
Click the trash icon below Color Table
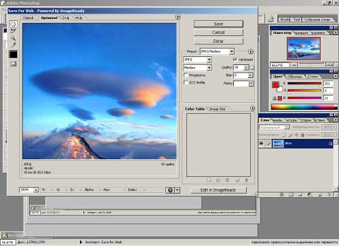(x=246, y=180)
